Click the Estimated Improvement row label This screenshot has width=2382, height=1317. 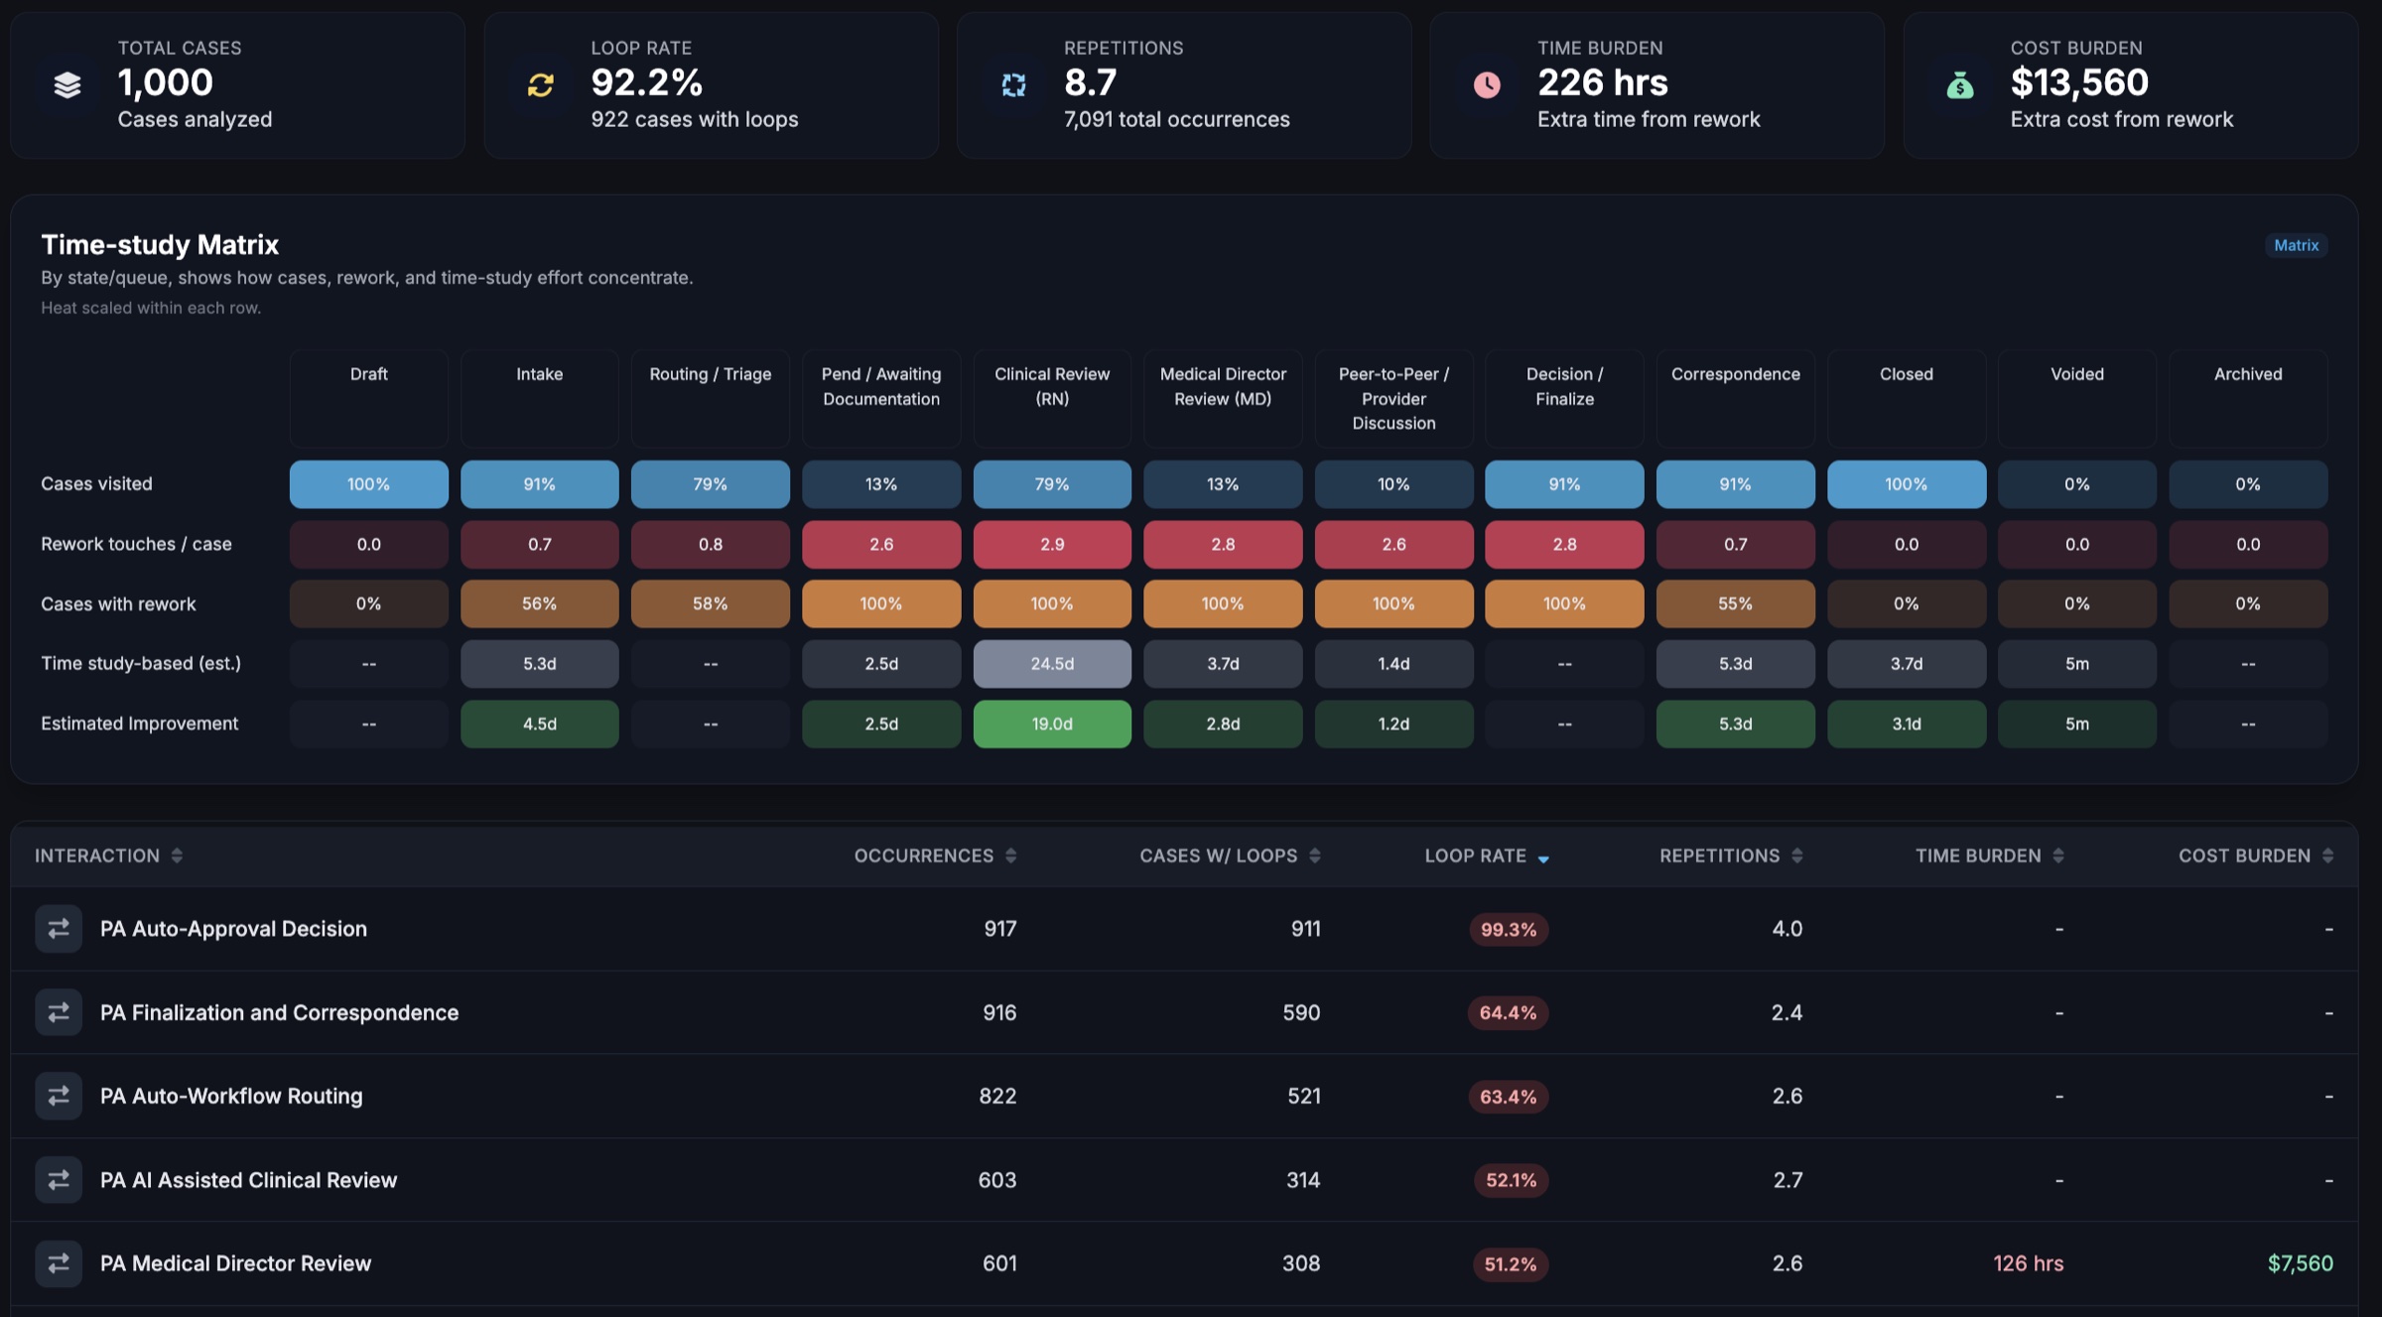(x=139, y=724)
